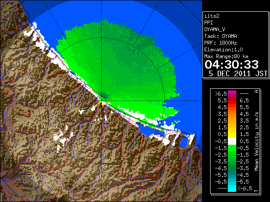
Task: Click the red legend color band
Action: click(232, 101)
